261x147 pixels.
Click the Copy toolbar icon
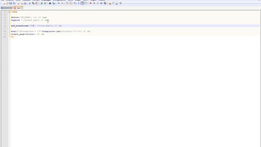(x=33, y=3)
